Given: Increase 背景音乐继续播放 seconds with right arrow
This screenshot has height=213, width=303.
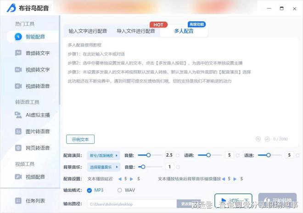Looking at the screenshot, I should click(x=235, y=179).
